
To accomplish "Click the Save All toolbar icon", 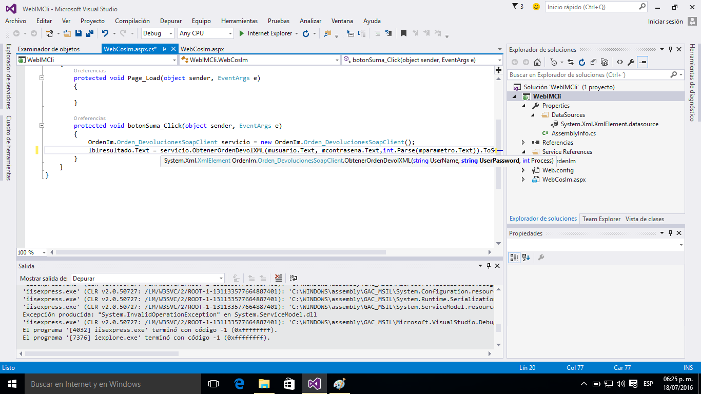I will coord(90,33).
